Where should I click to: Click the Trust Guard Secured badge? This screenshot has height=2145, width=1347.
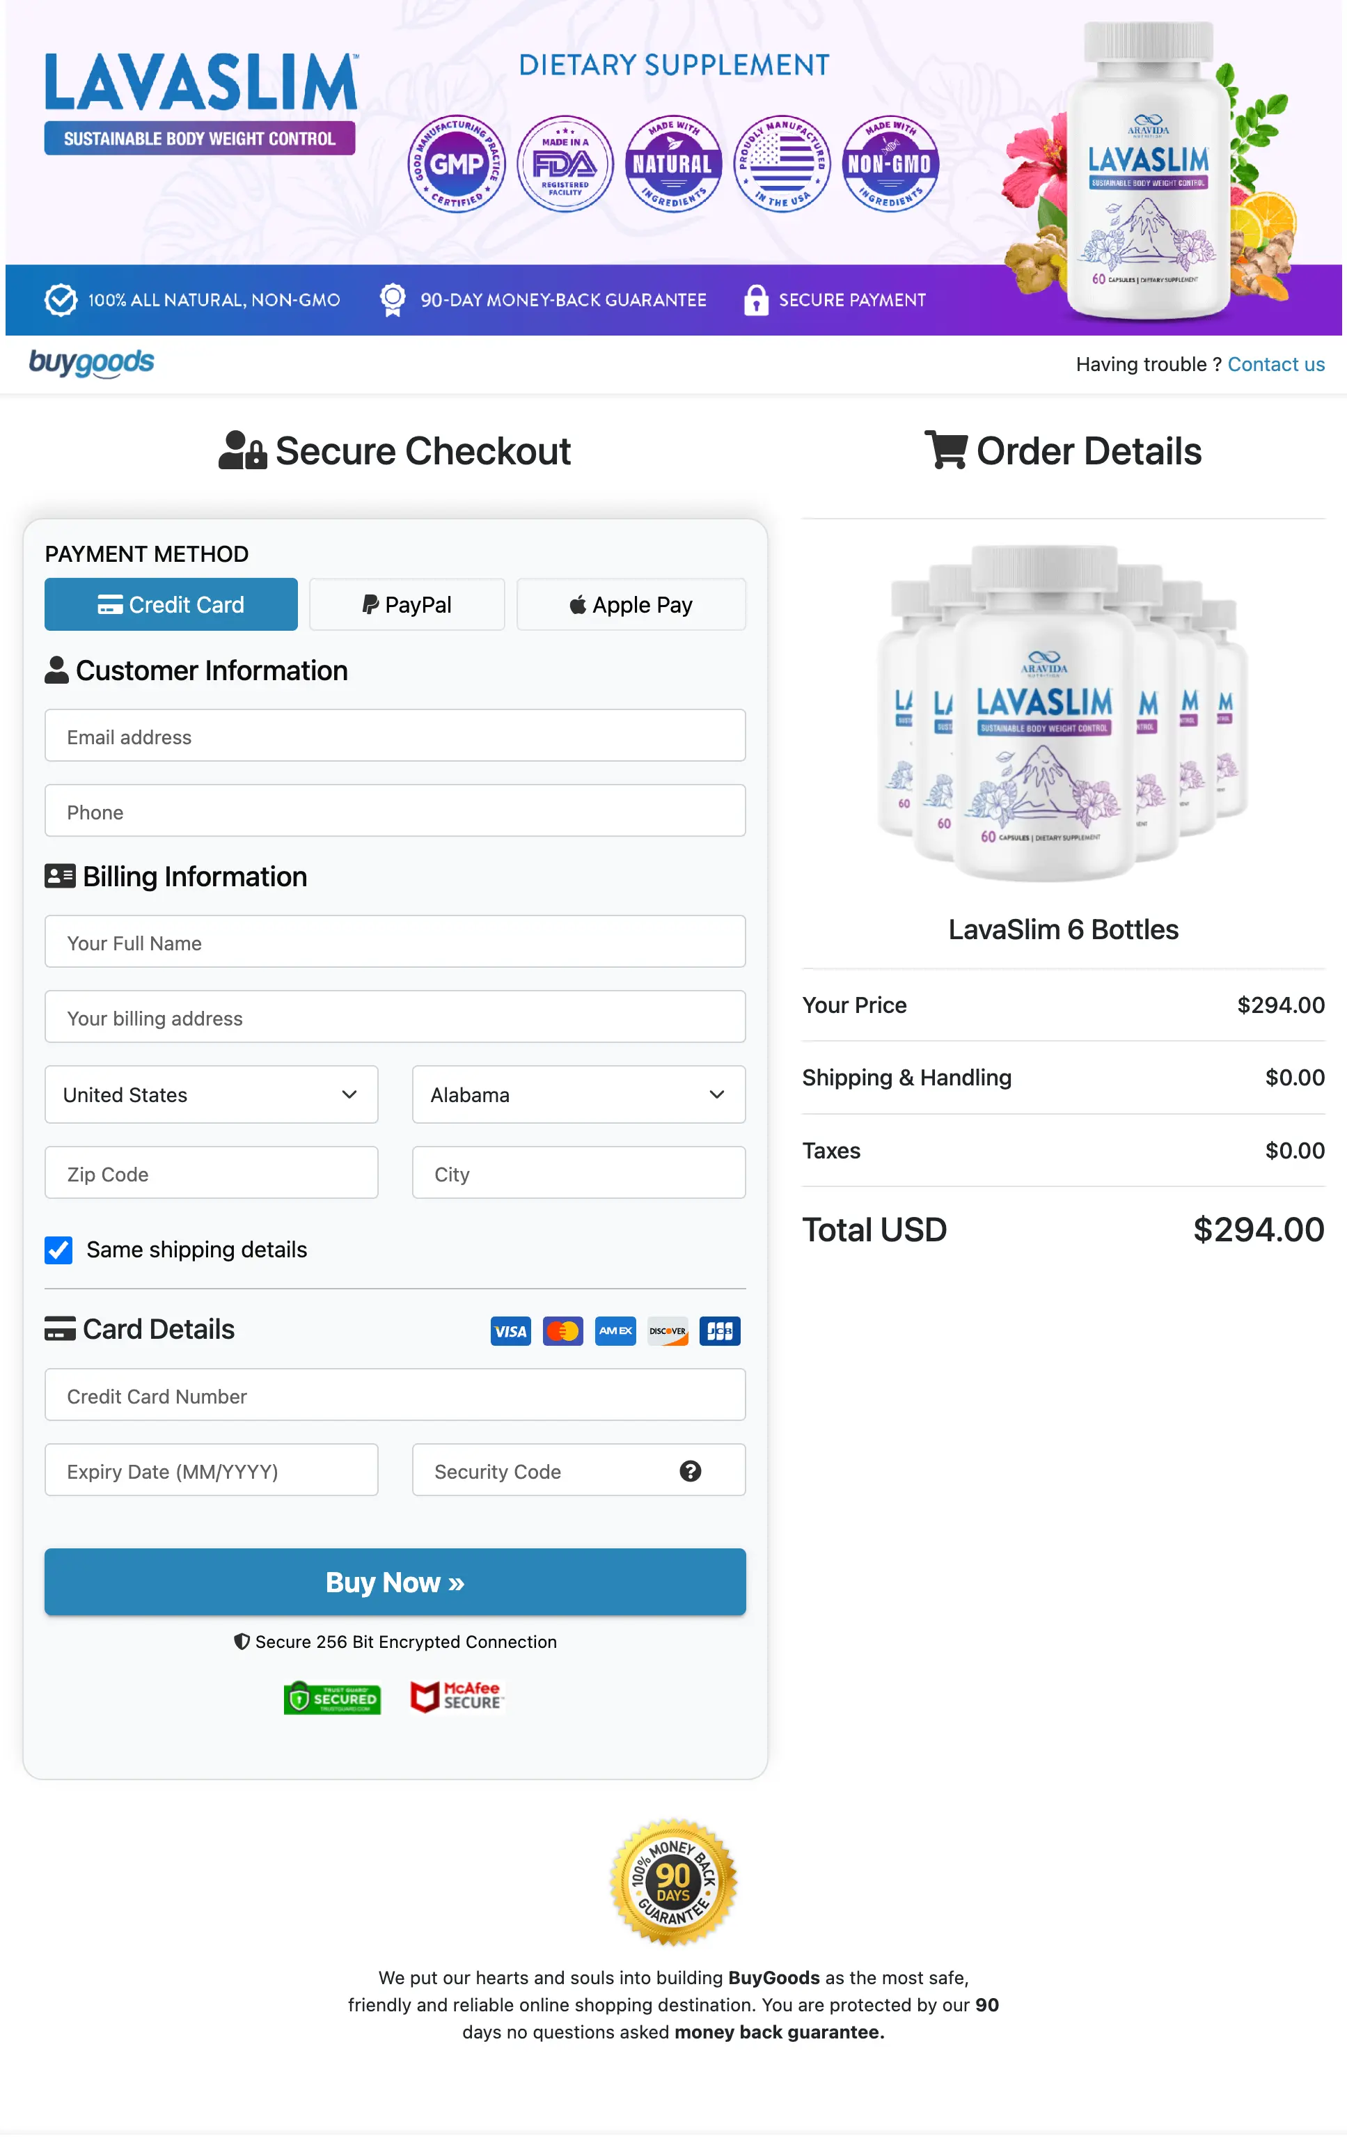click(x=332, y=1697)
